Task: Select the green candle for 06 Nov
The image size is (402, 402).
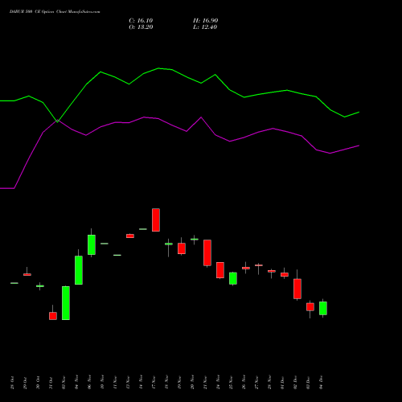Action: 92,244
